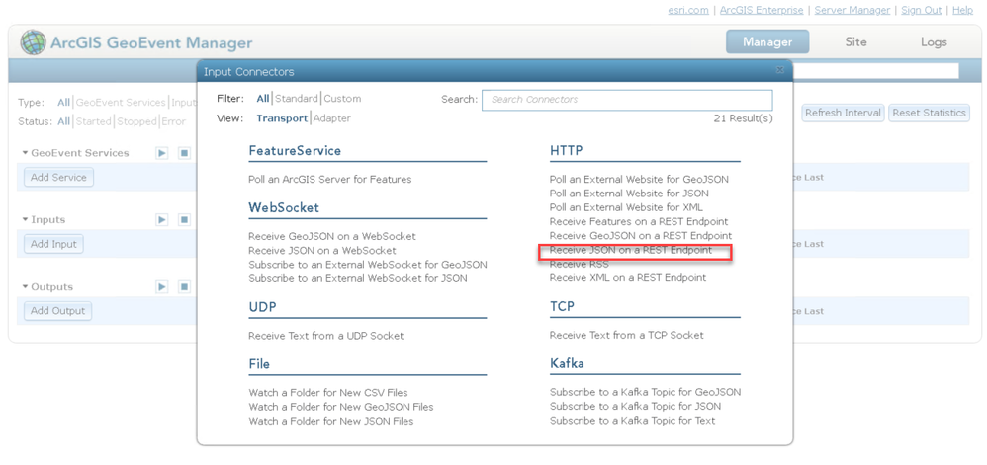Image resolution: width=987 pixels, height=465 pixels.
Task: Open the Manager tab
Action: point(767,42)
